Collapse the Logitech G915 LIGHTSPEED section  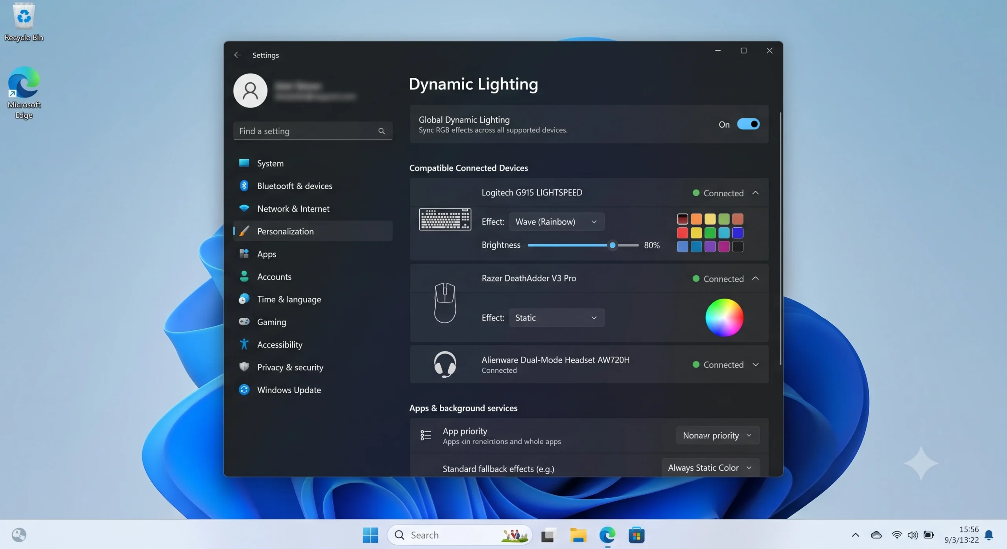(755, 193)
